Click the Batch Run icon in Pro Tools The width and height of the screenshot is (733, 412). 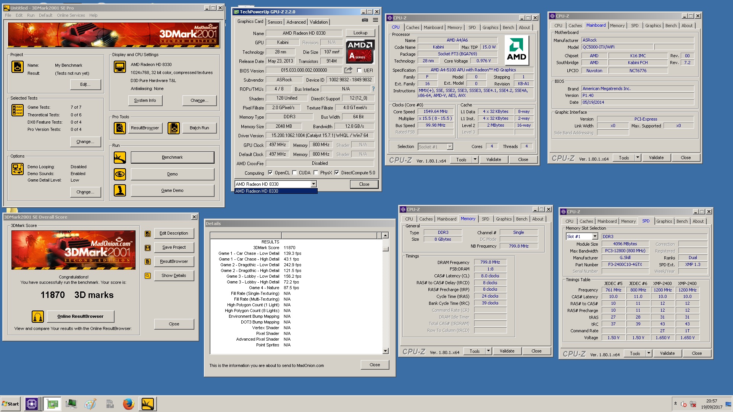pos(174,128)
